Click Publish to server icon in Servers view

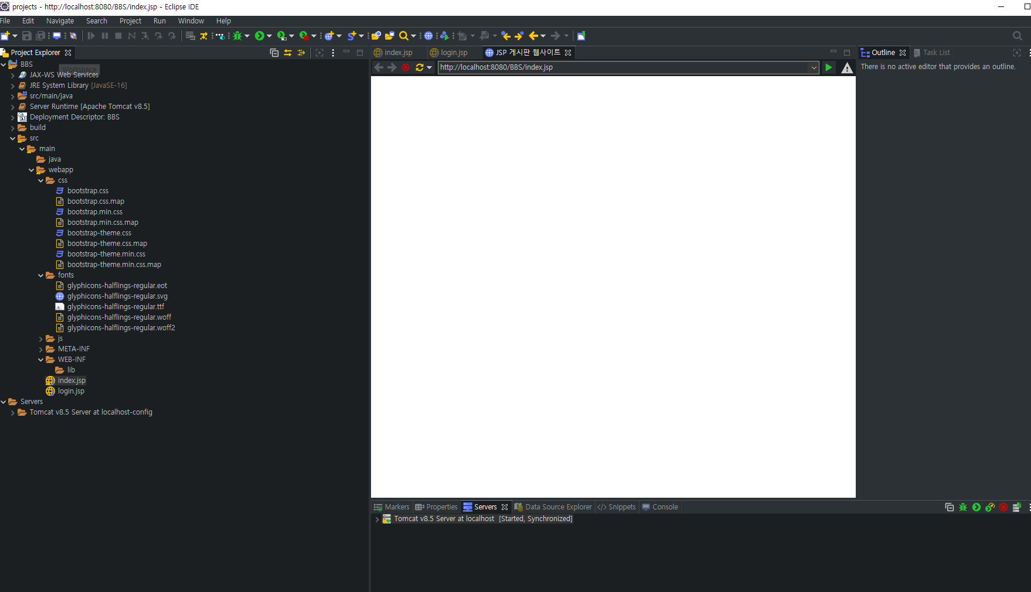click(1017, 507)
